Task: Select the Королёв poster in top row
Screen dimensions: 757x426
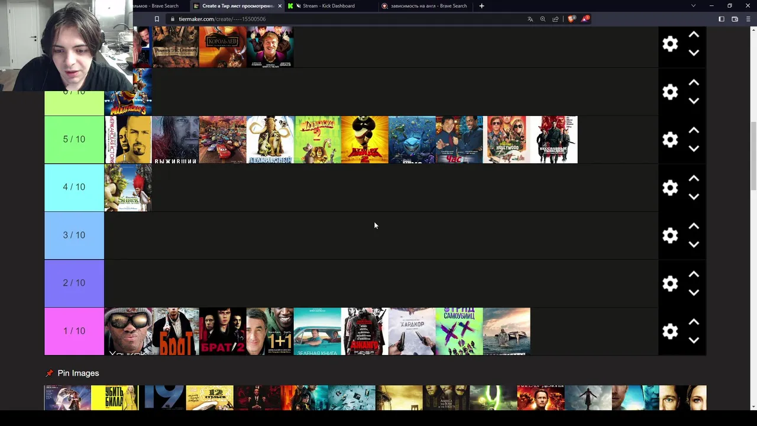Action: [x=223, y=47]
